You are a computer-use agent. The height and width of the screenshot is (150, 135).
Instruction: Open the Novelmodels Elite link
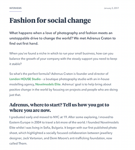pos(48,84)
